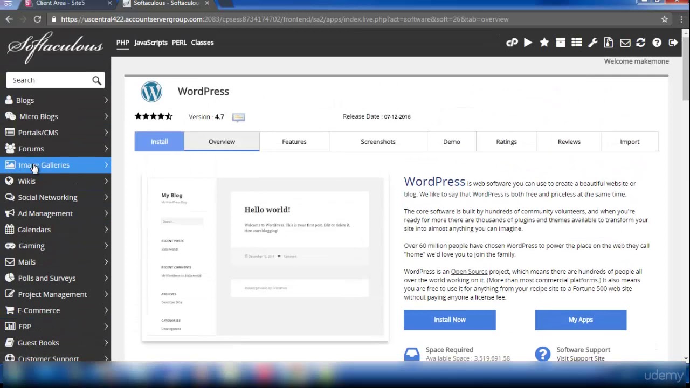Click the Space Required disk icon
Screen dimensions: 690x388
[x=412, y=354]
